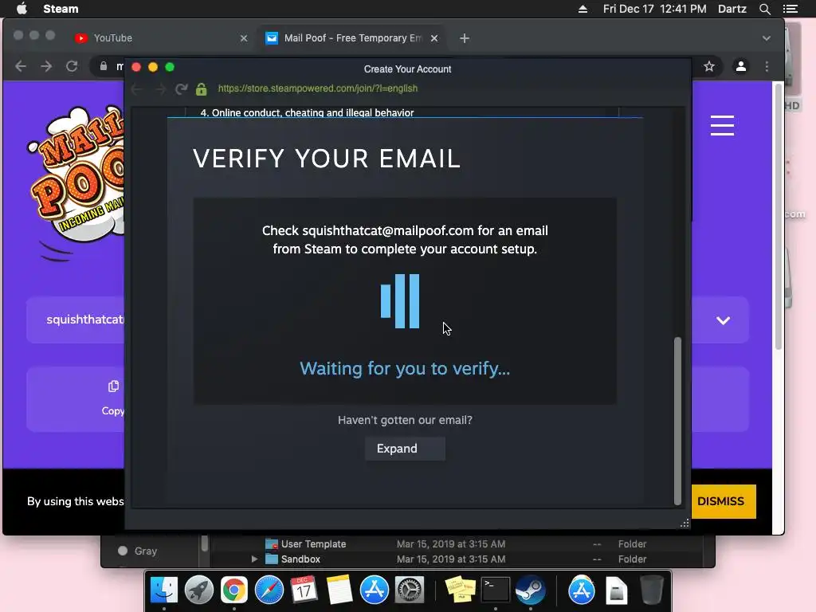Click the Steam window back arrow
The image size is (816, 612).
coord(137,89)
